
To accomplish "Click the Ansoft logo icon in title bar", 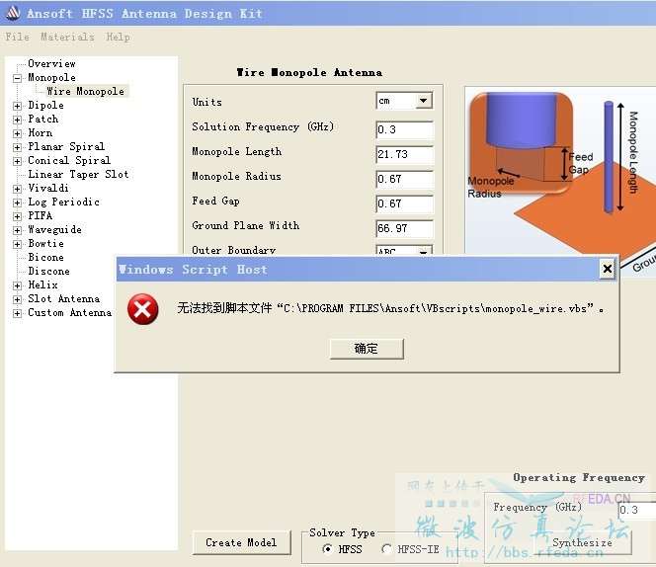I will tap(13, 13).
